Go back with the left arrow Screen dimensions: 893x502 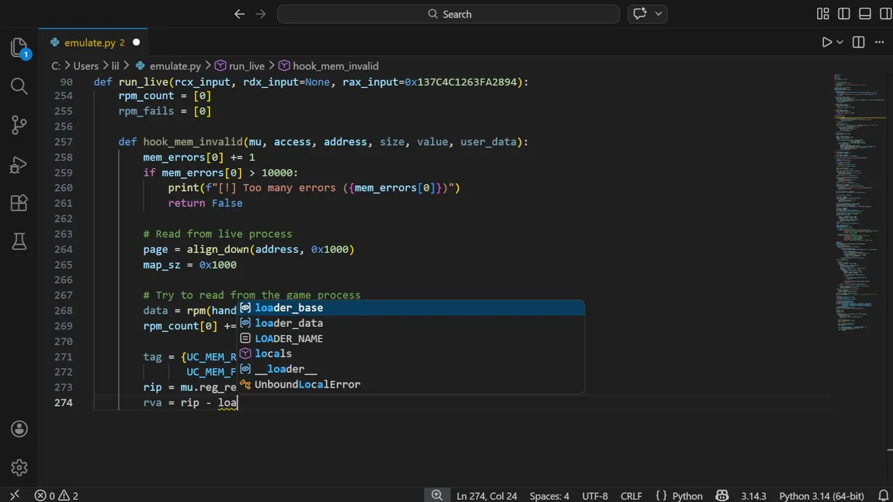(x=239, y=14)
